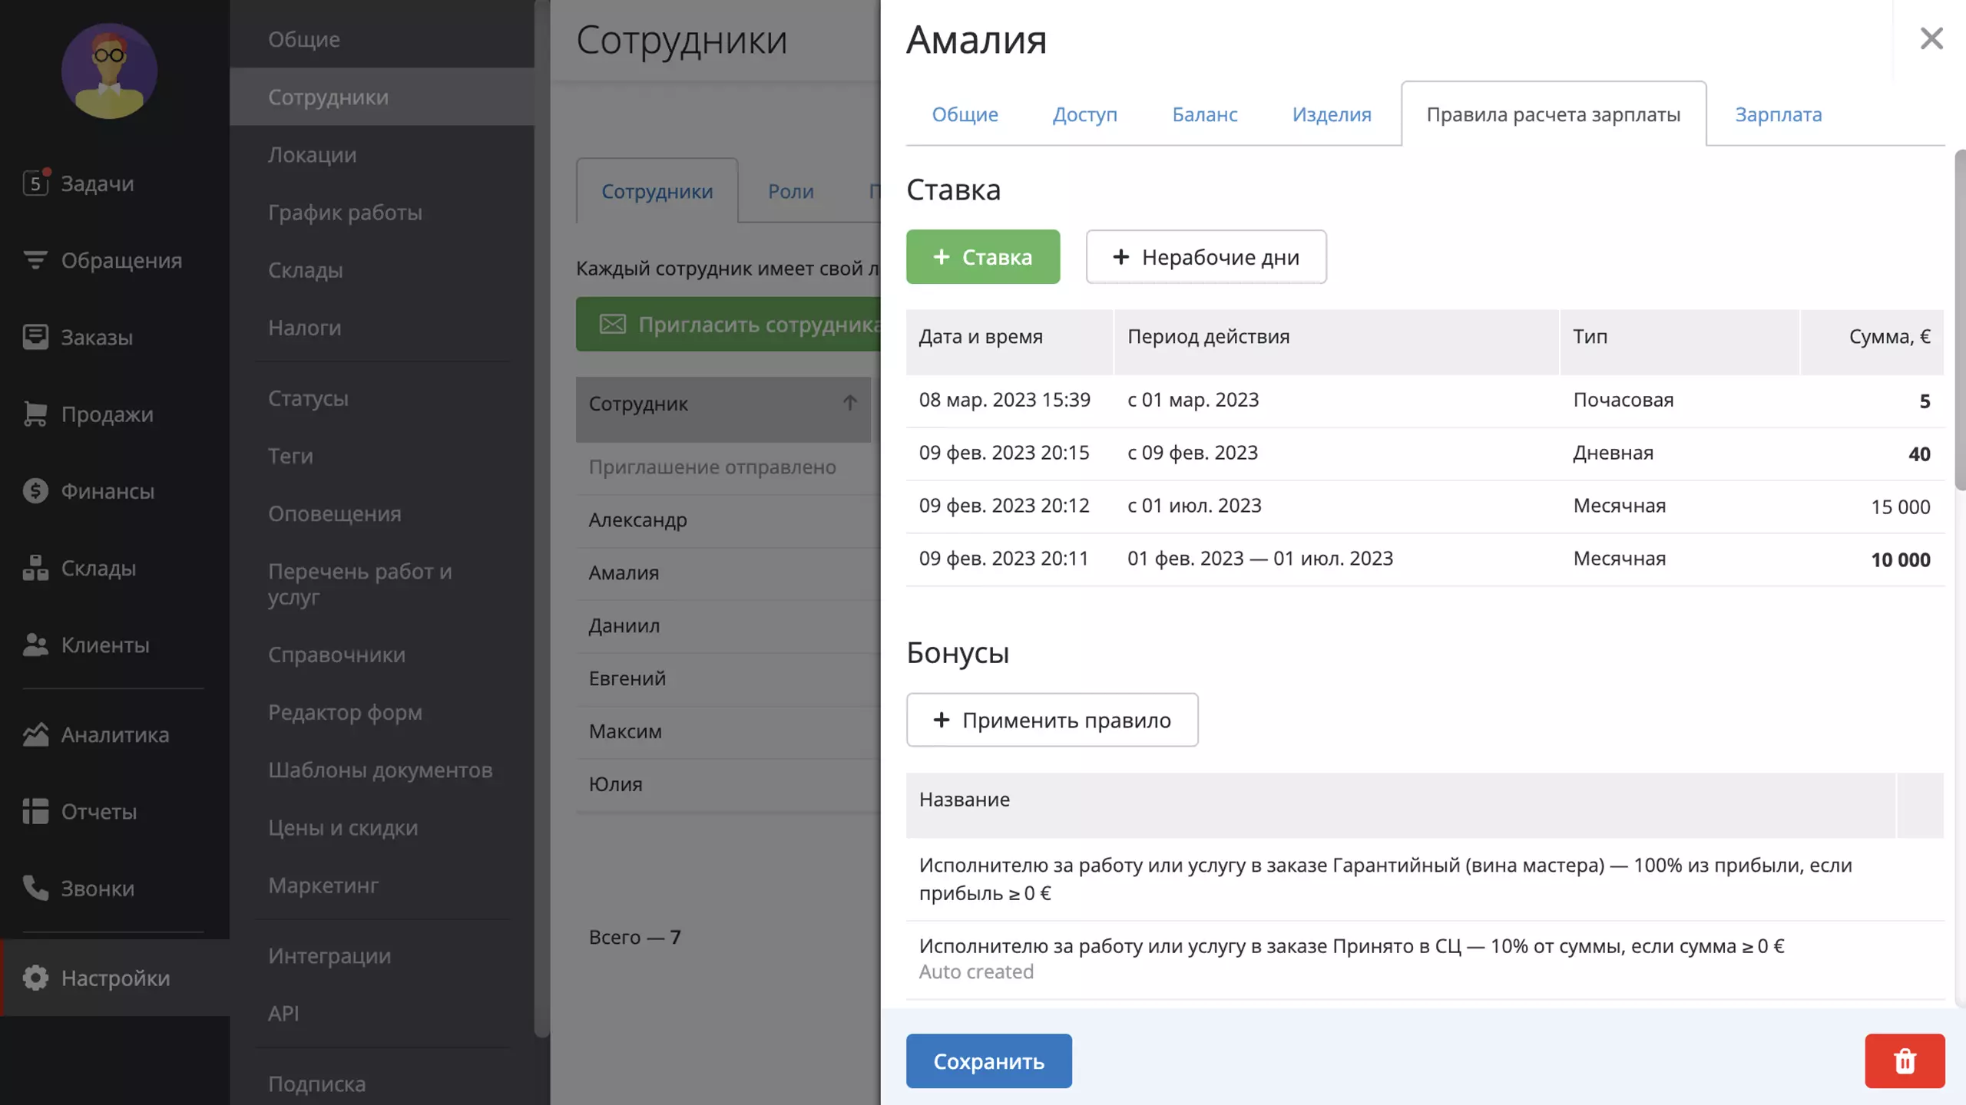
Task: Select employee Александр in the list
Action: coord(728,520)
